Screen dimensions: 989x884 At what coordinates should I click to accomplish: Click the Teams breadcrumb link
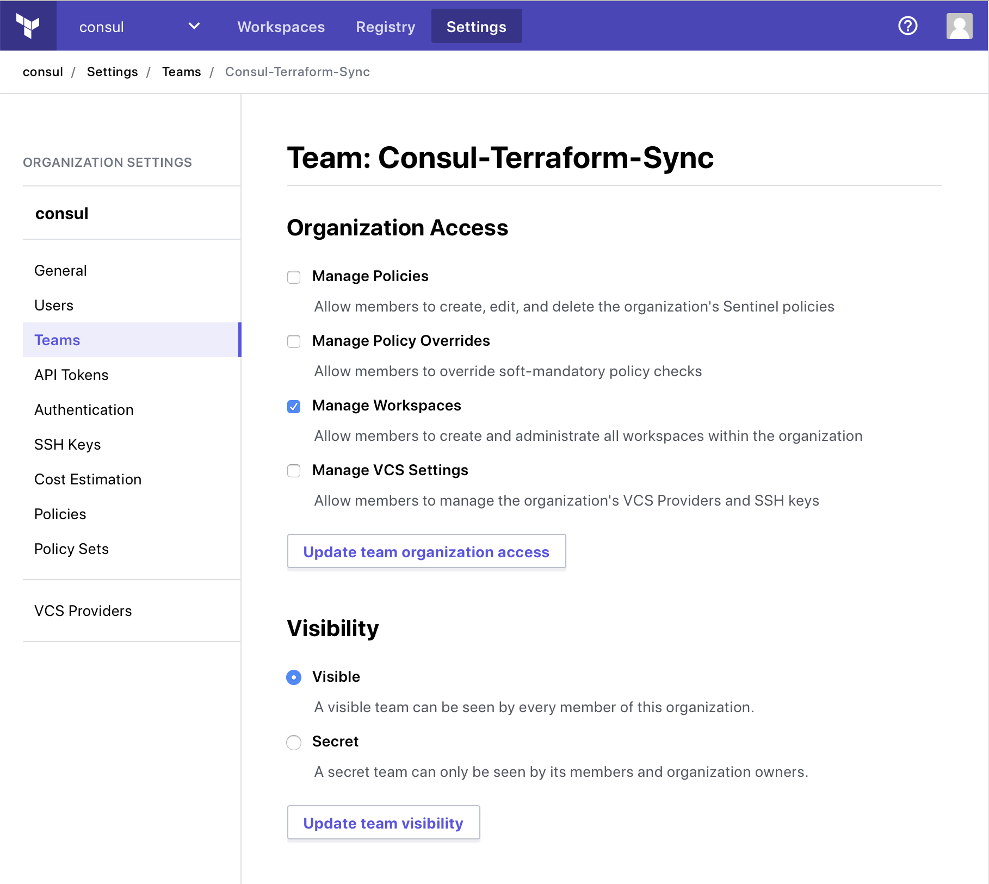(181, 72)
